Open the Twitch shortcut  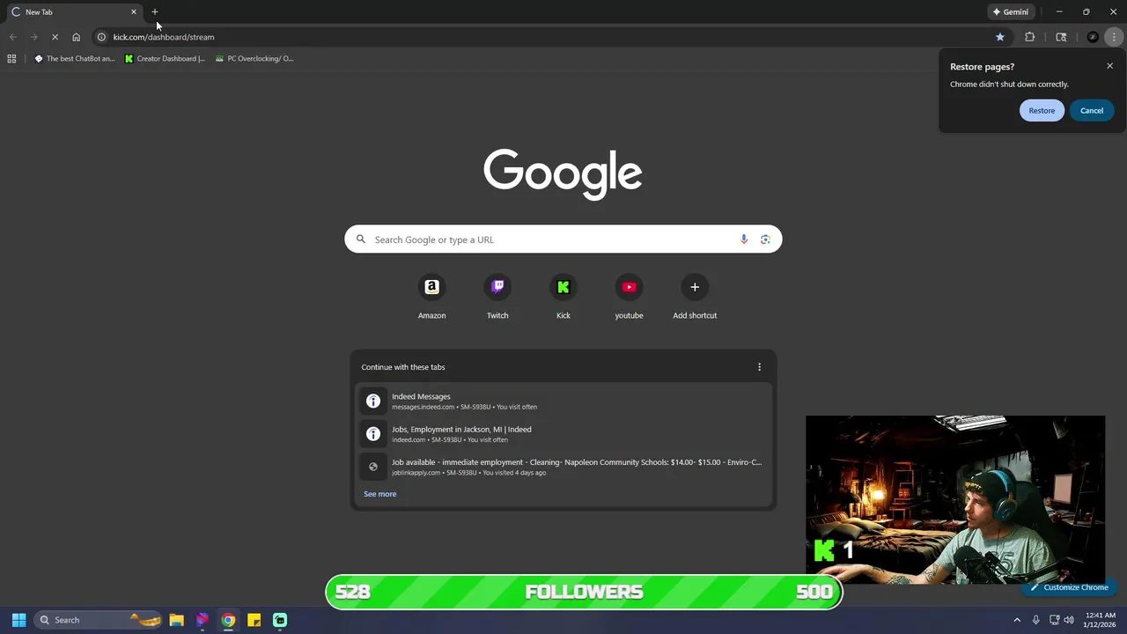(x=497, y=297)
